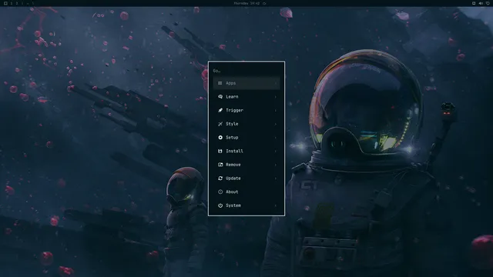Open the System menu entry

point(246,205)
